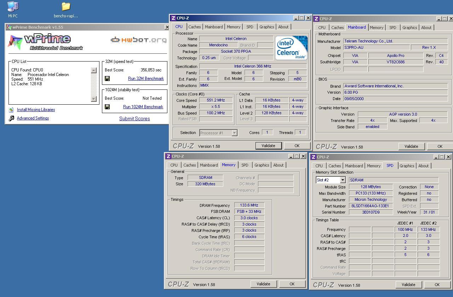
Task: Minimize the CPU-Z Memory window
Action: click(x=291, y=156)
